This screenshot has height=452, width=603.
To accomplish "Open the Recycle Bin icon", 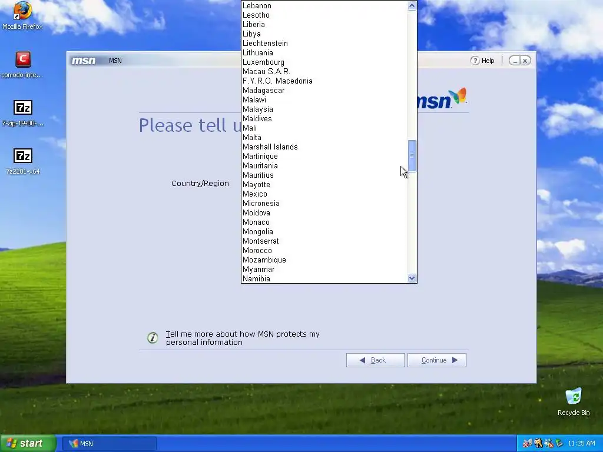I will pos(574,401).
